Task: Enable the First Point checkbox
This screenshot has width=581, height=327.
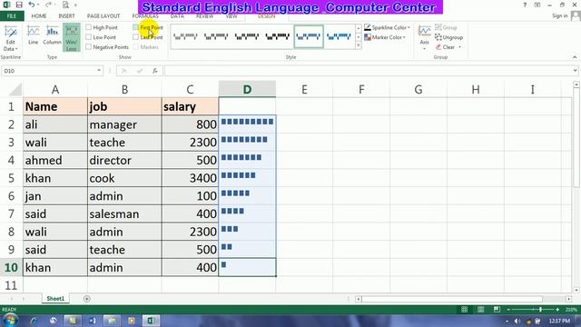Action: coord(135,27)
